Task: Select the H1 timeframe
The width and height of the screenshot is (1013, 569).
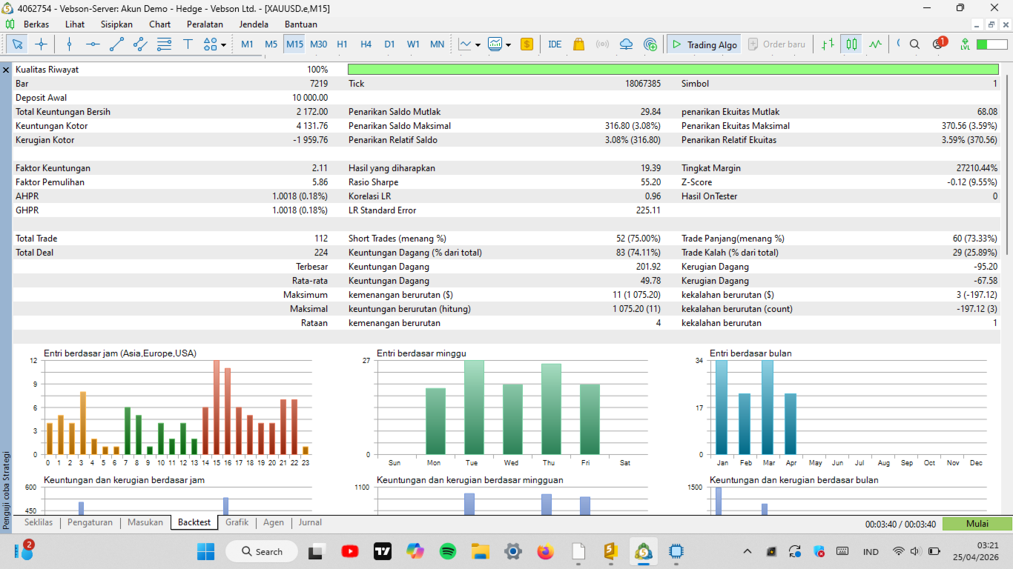Action: click(342, 44)
